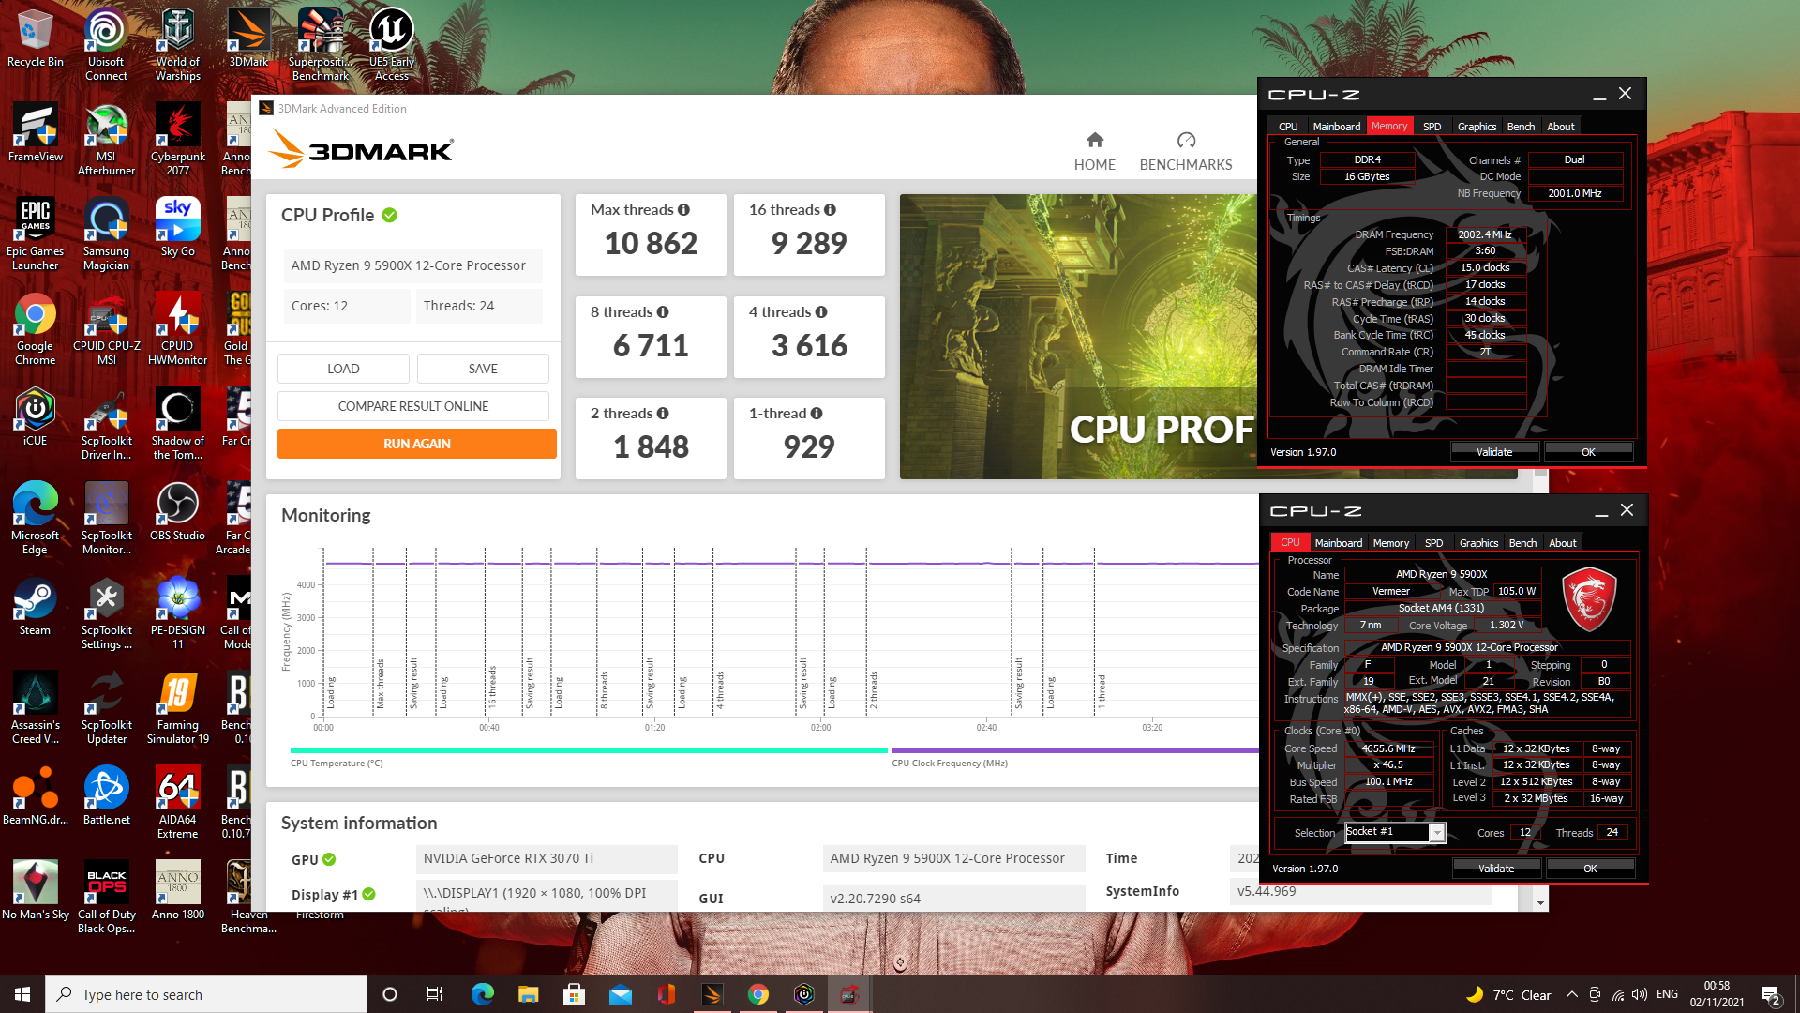The width and height of the screenshot is (1800, 1013).
Task: Open SPD tab in upper CPU-Z window
Action: click(x=1432, y=127)
